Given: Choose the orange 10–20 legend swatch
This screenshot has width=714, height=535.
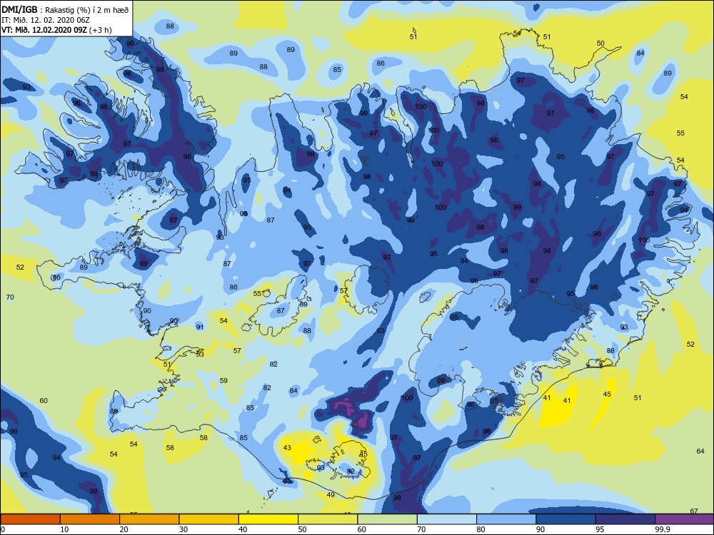Looking at the screenshot, I should click(90, 519).
